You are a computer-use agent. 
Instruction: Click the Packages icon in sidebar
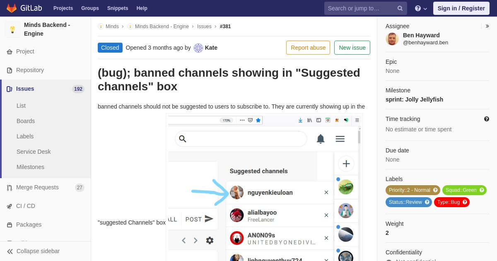coord(10,225)
